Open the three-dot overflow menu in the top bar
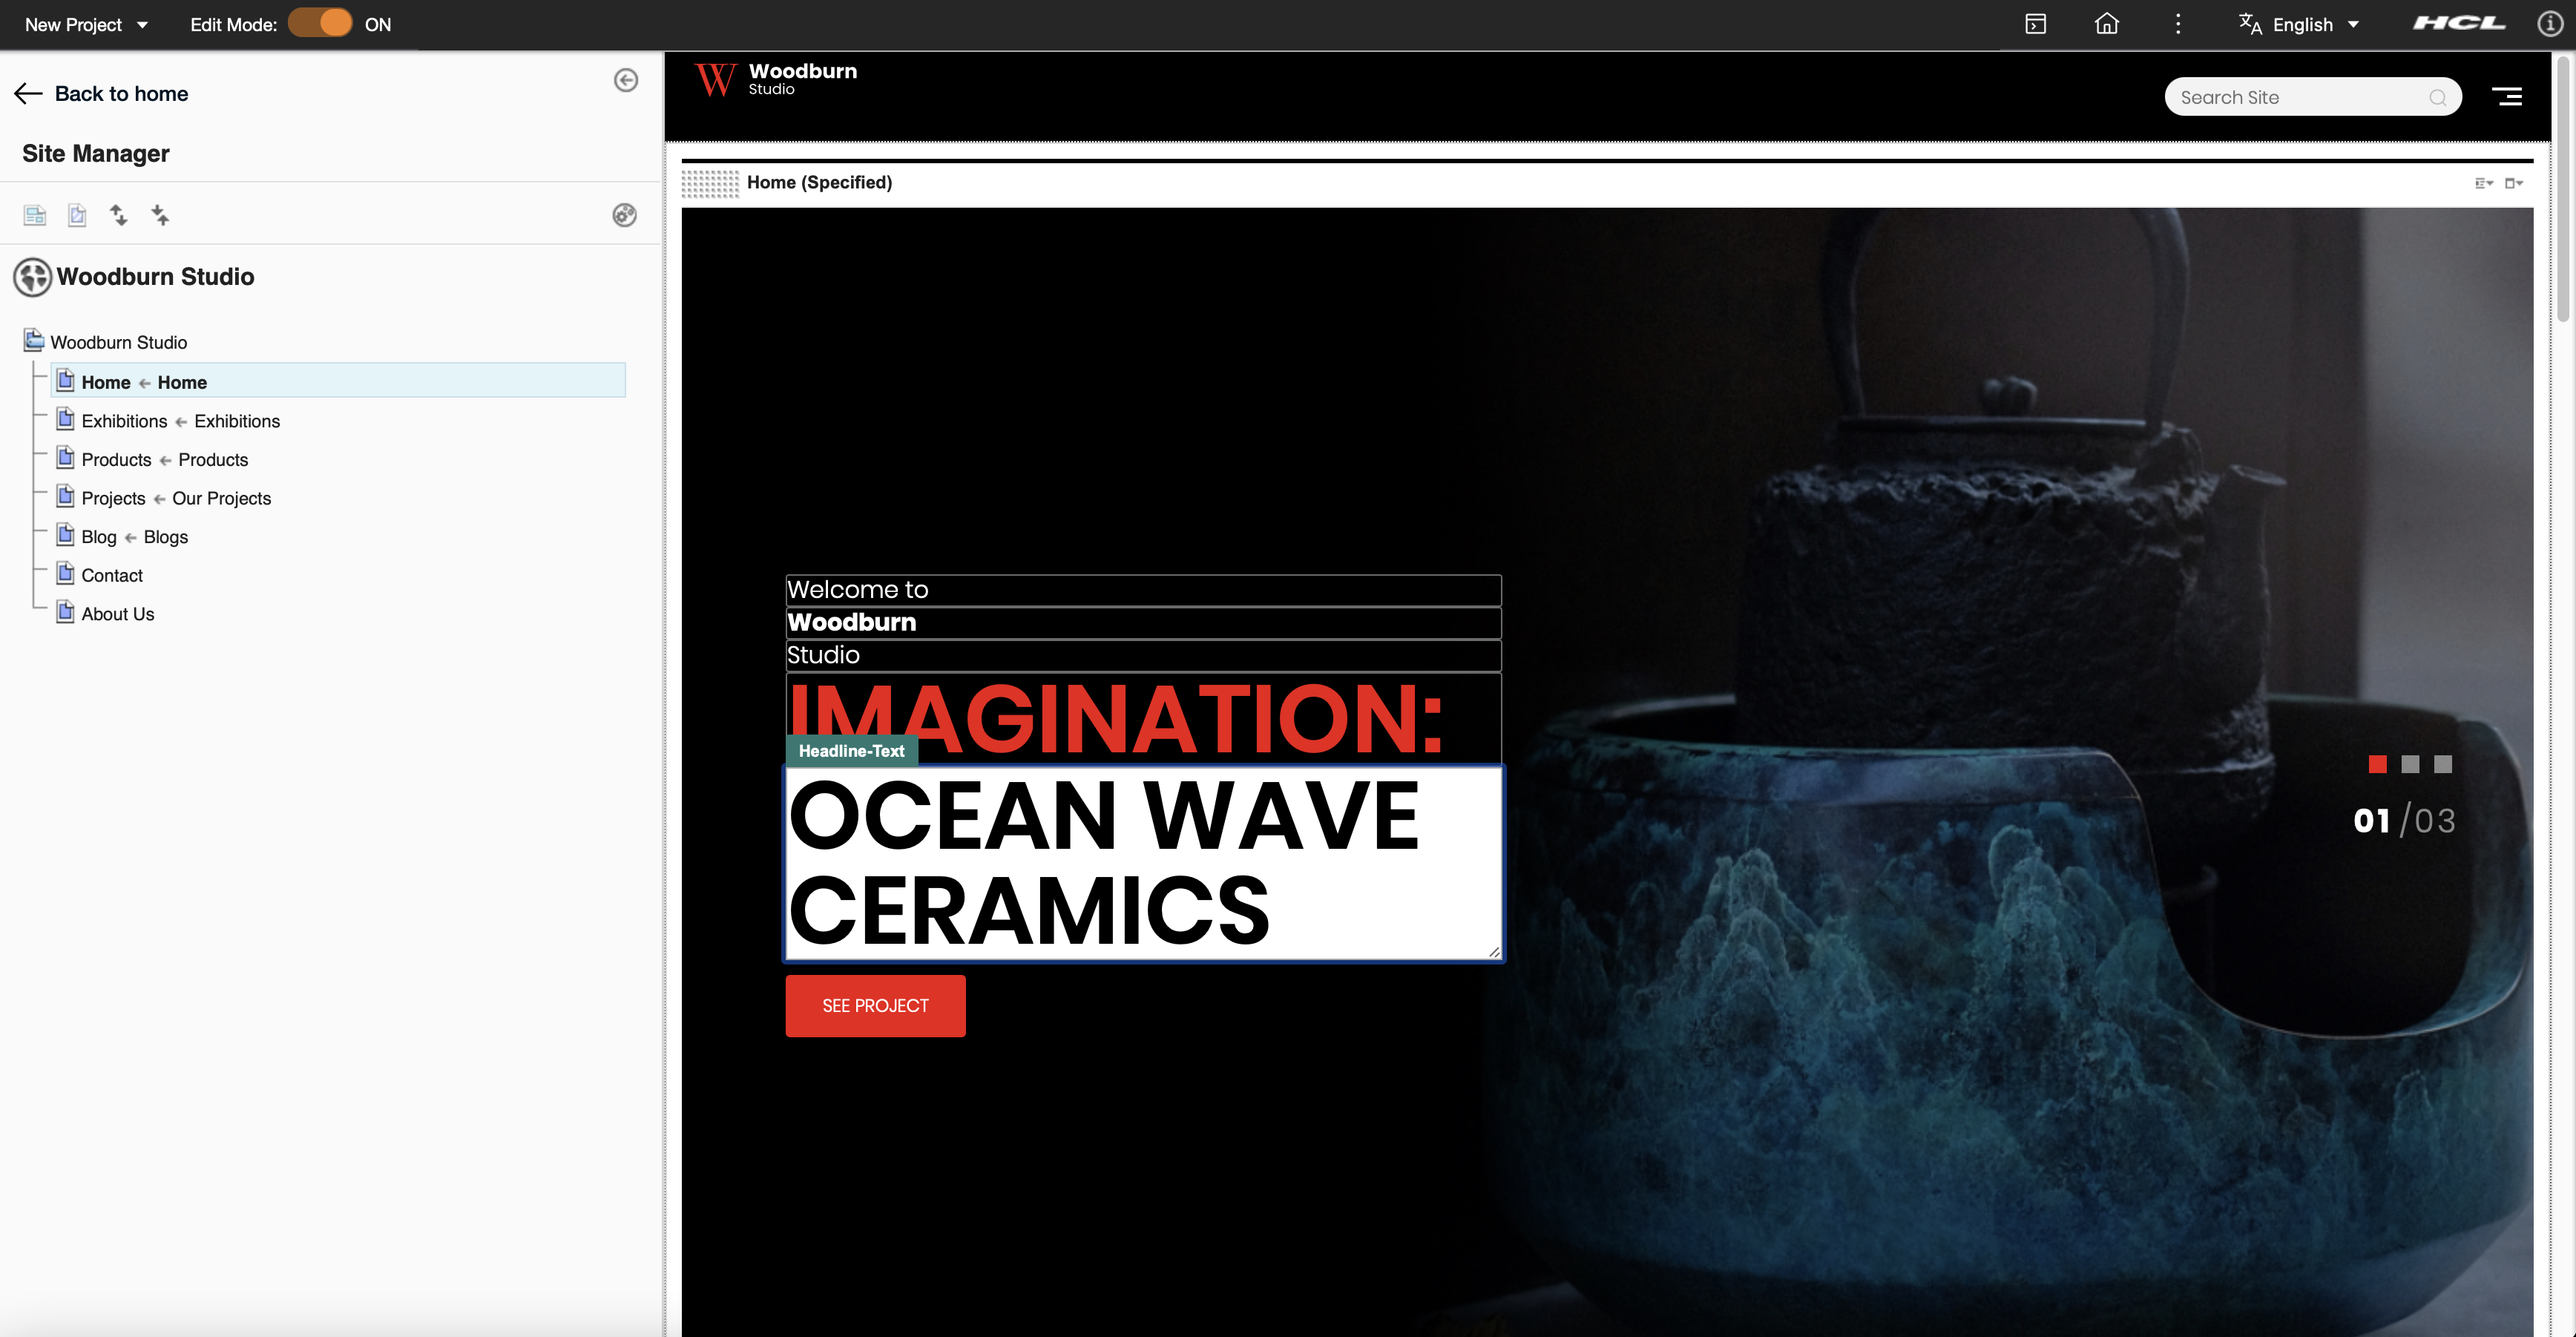2576x1337 pixels. [x=2177, y=23]
